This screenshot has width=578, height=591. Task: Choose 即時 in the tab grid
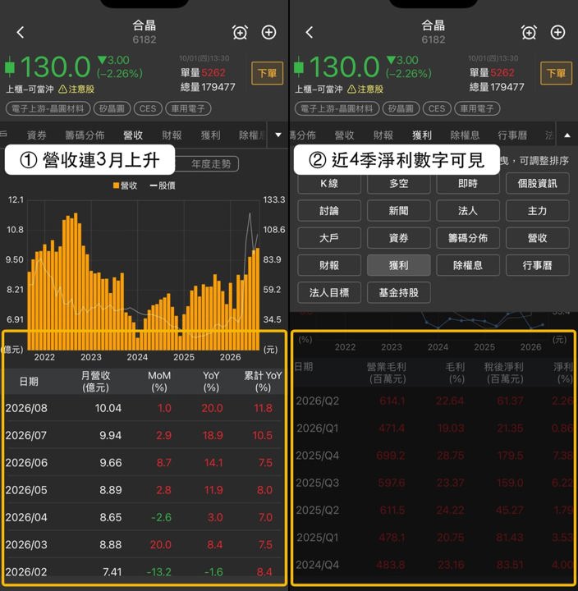pyautogui.click(x=468, y=184)
